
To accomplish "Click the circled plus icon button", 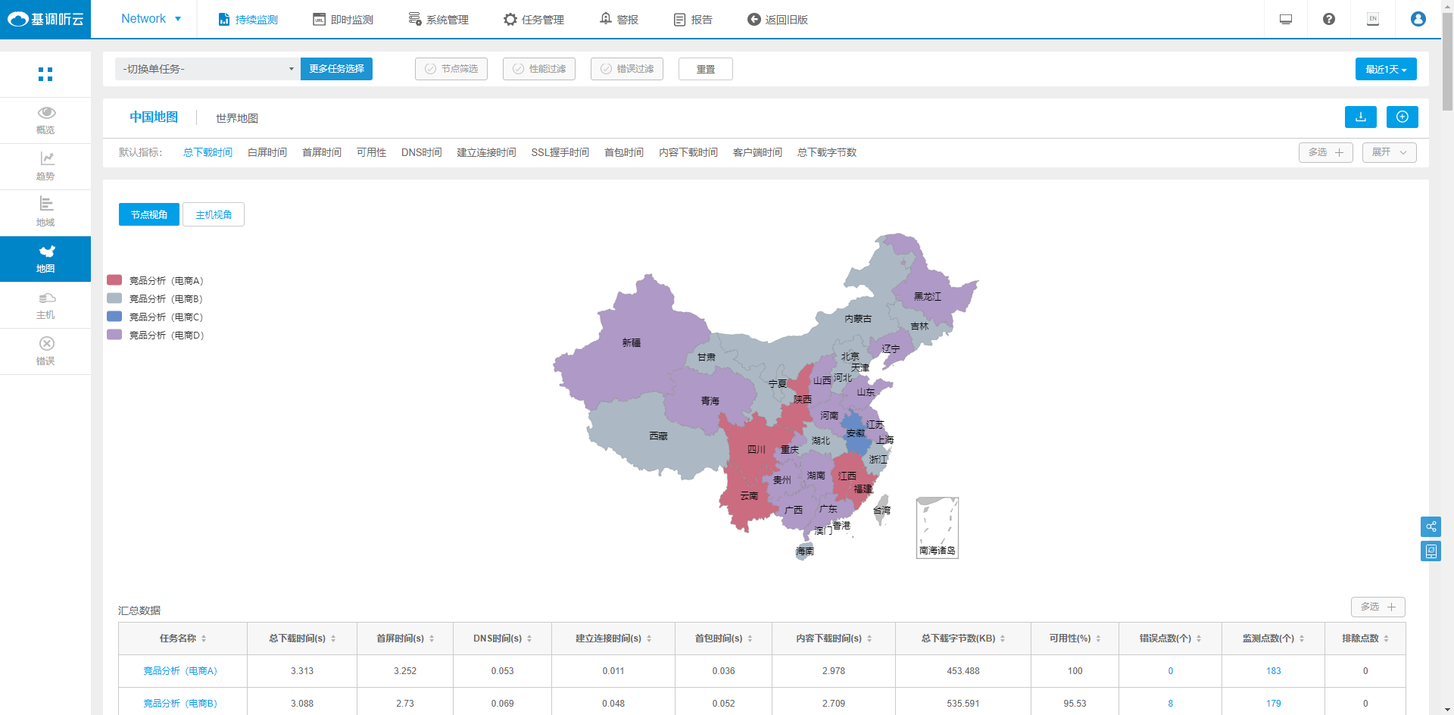I will tap(1402, 117).
